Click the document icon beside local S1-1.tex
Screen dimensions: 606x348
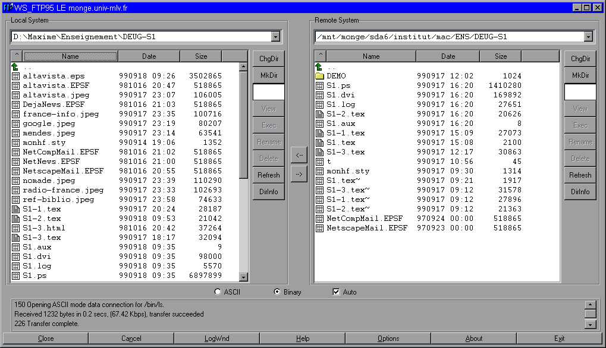click(x=15, y=209)
